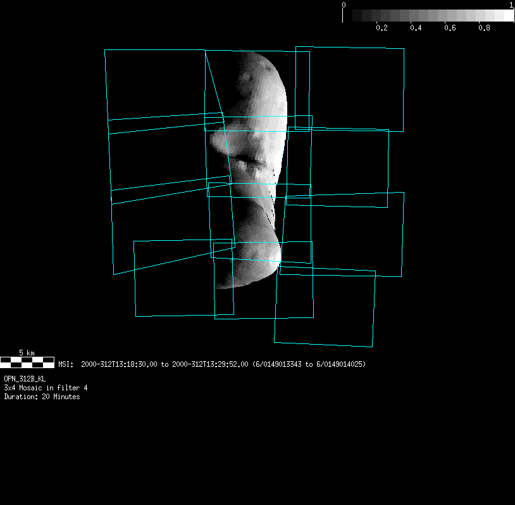Screen dimensions: 515x505
Task: Pick the 0.8 value on the color bar
Action: tap(484, 28)
